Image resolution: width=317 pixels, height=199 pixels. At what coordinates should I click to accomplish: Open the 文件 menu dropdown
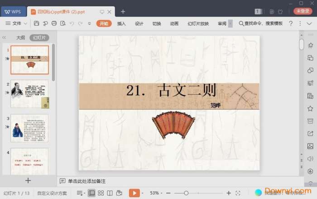[x=16, y=23]
